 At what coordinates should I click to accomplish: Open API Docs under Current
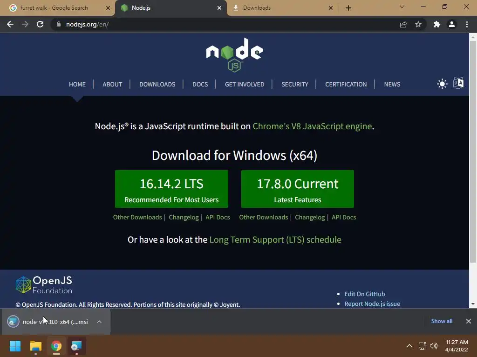click(344, 218)
